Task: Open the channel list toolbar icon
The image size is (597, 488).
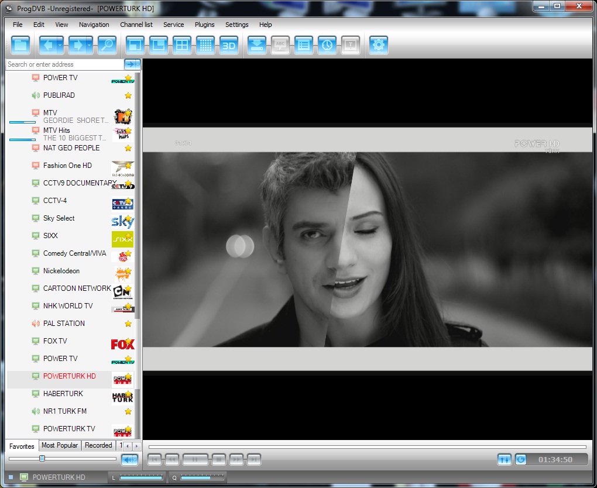Action: 304,45
